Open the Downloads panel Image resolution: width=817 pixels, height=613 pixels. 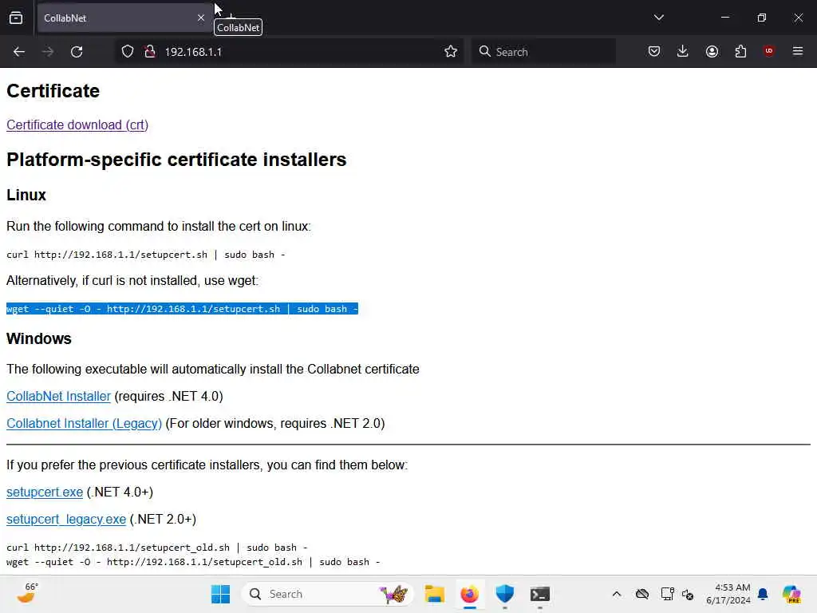pos(683,51)
